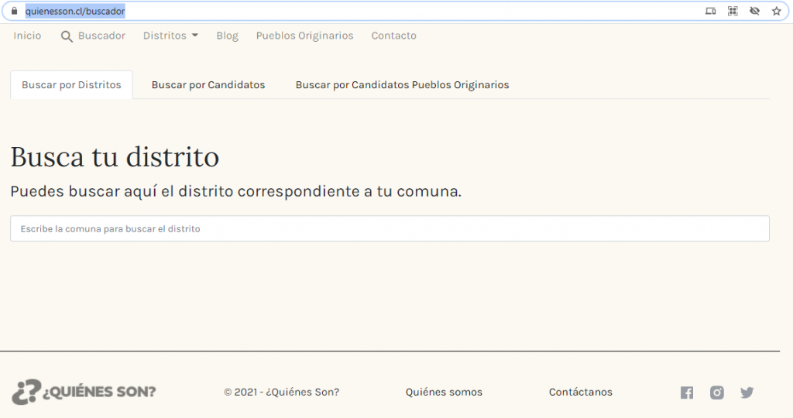
Task: Expand the Distritos dropdown menu
Action: click(170, 36)
